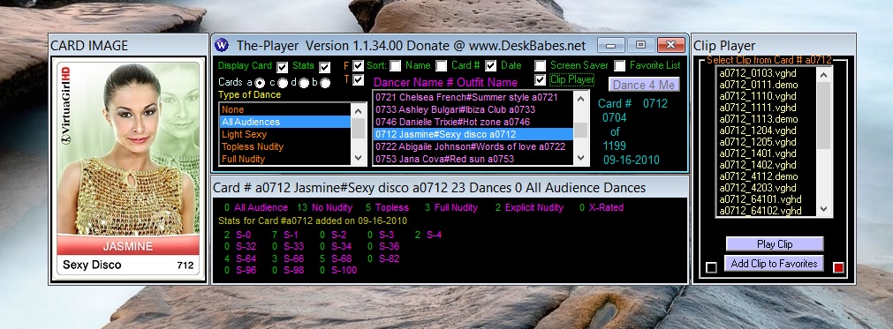Select 0721 Chelsea French#Summer style entry

coord(473,97)
